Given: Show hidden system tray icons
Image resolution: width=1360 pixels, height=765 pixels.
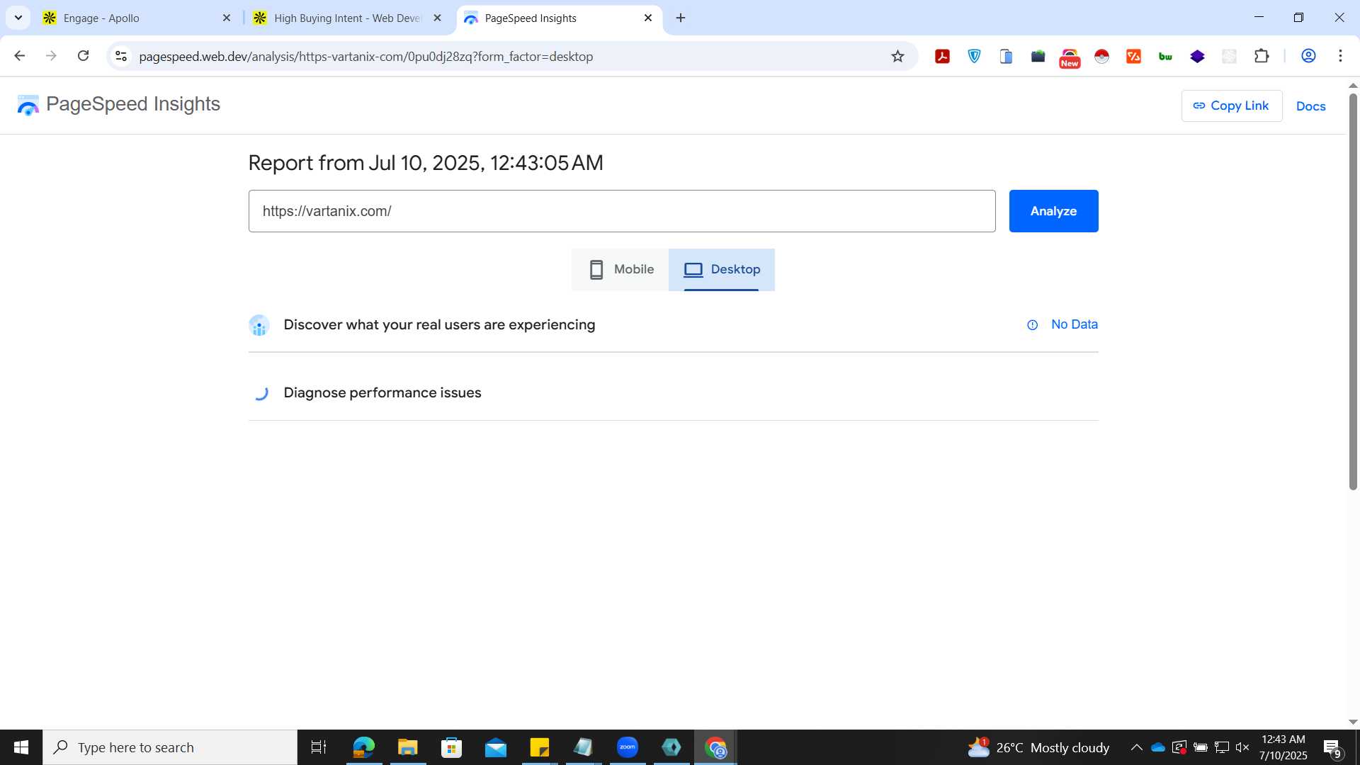Looking at the screenshot, I should click(x=1136, y=747).
